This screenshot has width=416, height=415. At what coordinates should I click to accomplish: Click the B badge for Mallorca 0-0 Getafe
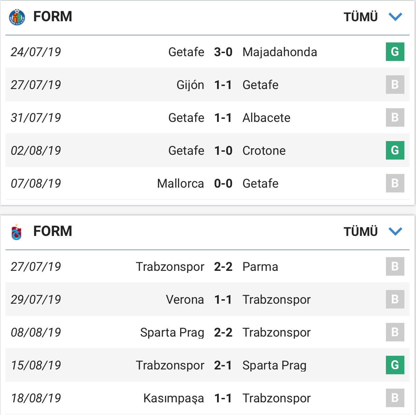(x=395, y=183)
